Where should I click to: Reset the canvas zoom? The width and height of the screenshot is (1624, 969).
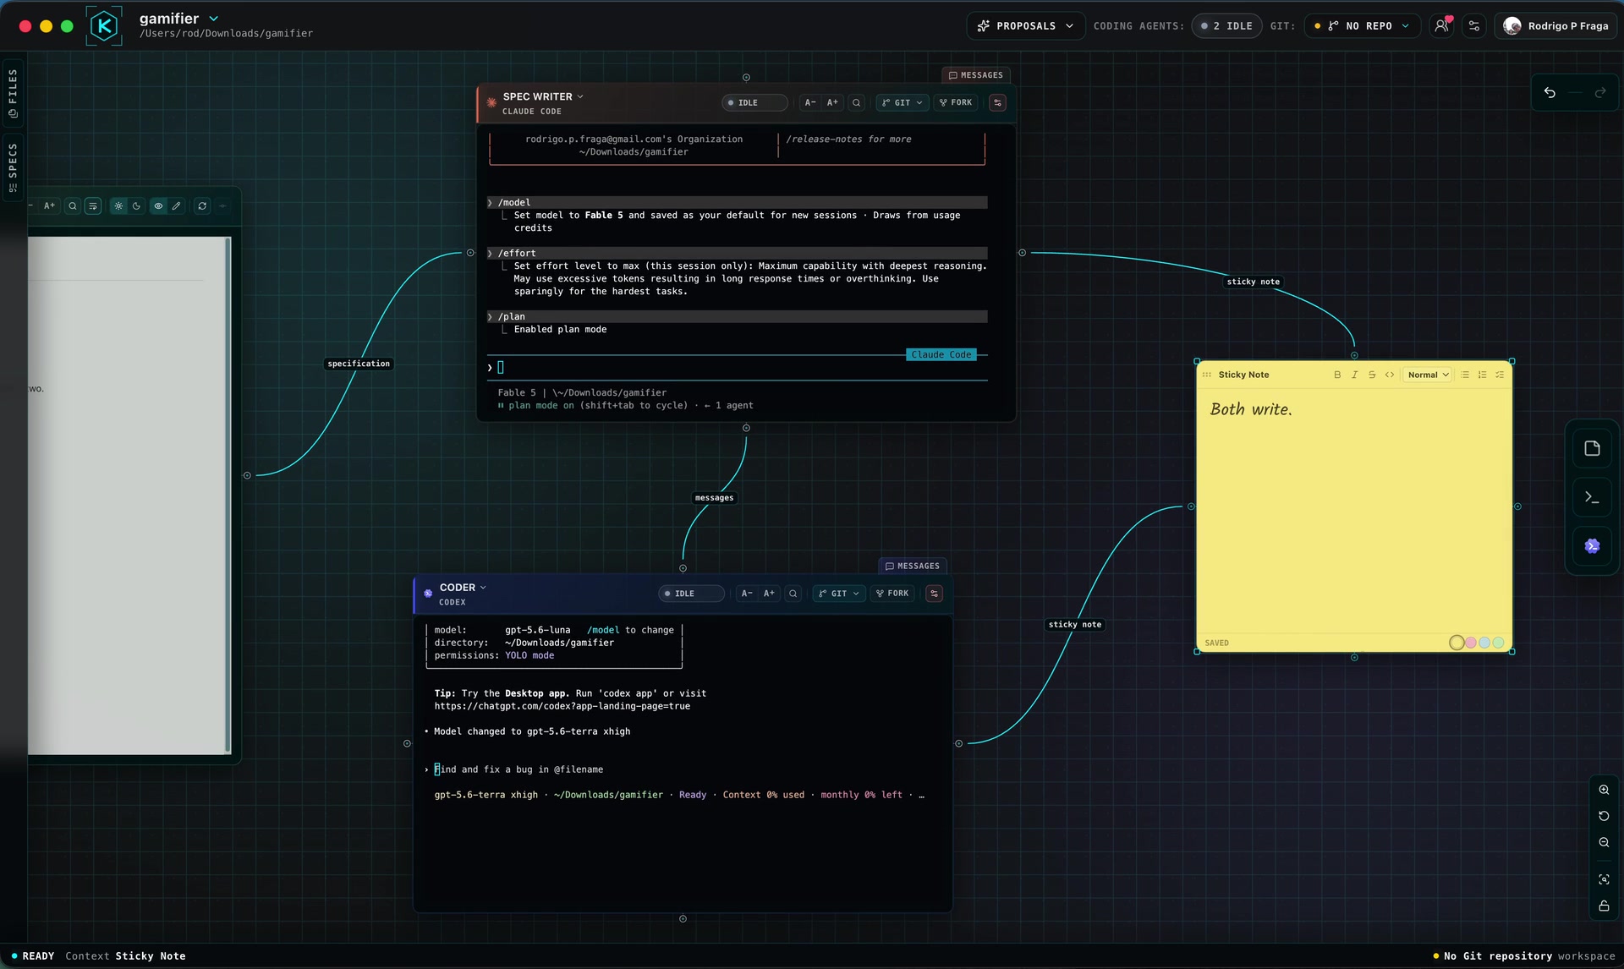click(1604, 816)
